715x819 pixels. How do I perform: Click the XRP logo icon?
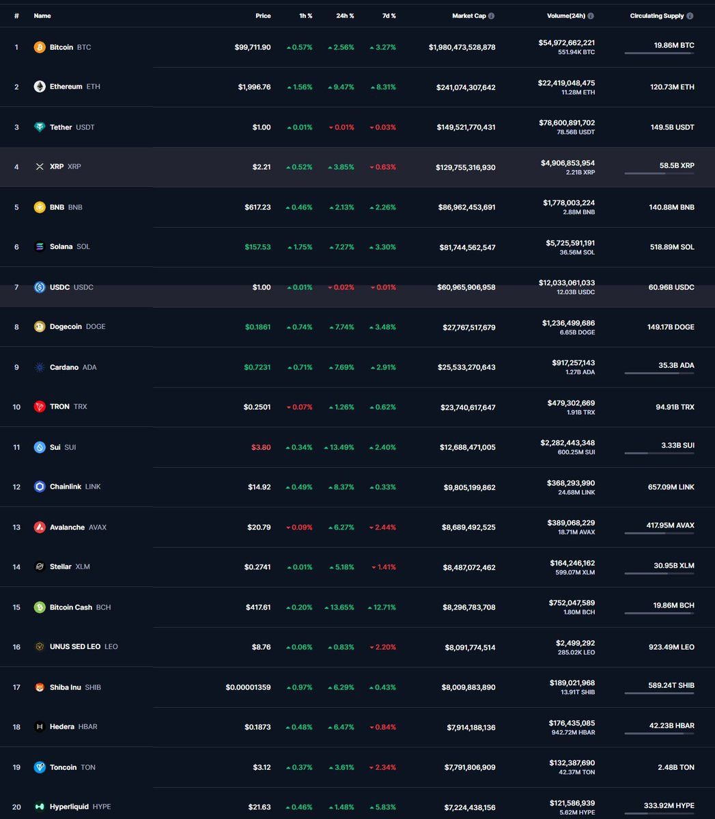[x=40, y=167]
